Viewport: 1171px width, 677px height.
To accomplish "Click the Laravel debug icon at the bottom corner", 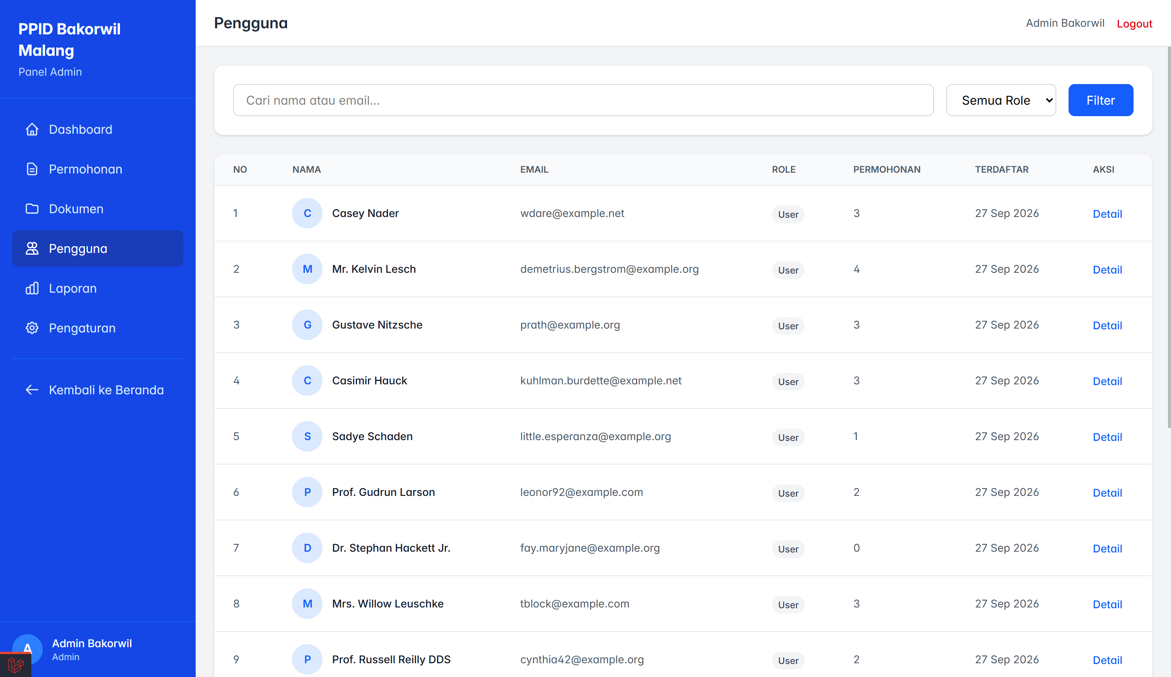I will coord(16,665).
